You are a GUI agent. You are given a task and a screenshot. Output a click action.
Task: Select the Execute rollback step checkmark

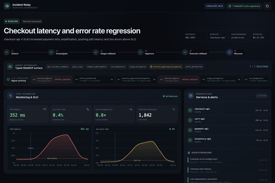(x=185, y=52)
